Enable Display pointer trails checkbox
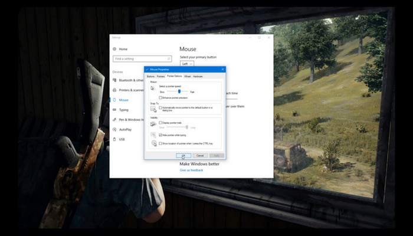The width and height of the screenshot is (413, 236). [160, 123]
